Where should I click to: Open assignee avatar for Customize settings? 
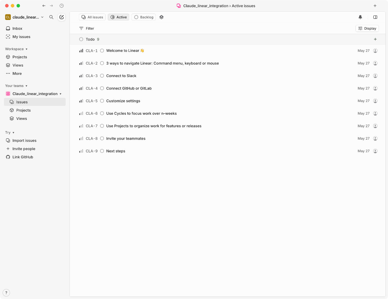[x=375, y=101]
